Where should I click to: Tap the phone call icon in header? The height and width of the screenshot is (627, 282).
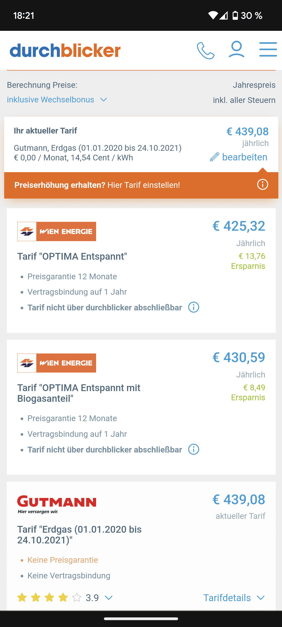pyautogui.click(x=206, y=50)
